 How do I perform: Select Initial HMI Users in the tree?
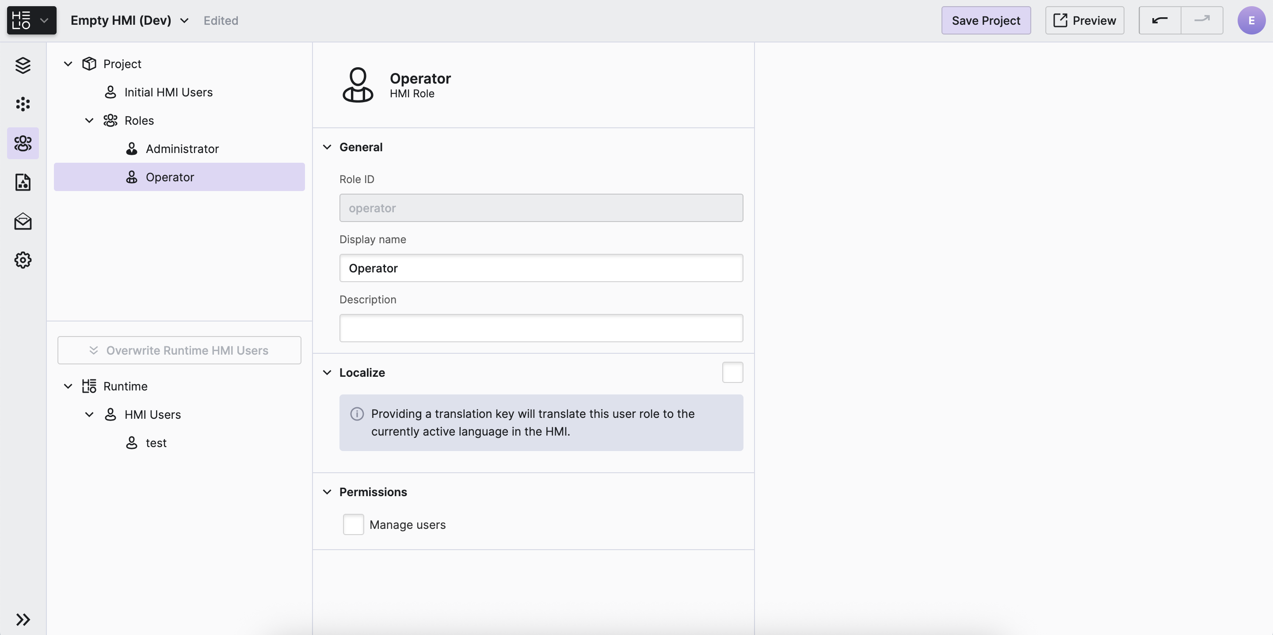tap(168, 92)
